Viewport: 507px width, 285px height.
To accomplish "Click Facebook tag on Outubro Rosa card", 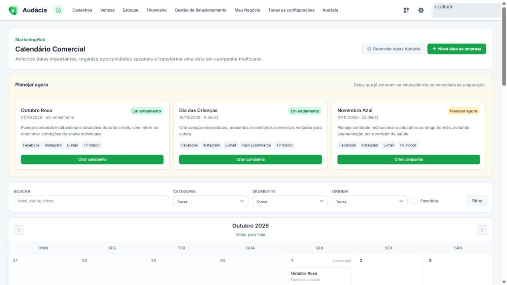I will coord(31,145).
